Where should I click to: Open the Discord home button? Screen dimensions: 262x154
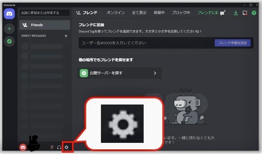click(x=9, y=14)
